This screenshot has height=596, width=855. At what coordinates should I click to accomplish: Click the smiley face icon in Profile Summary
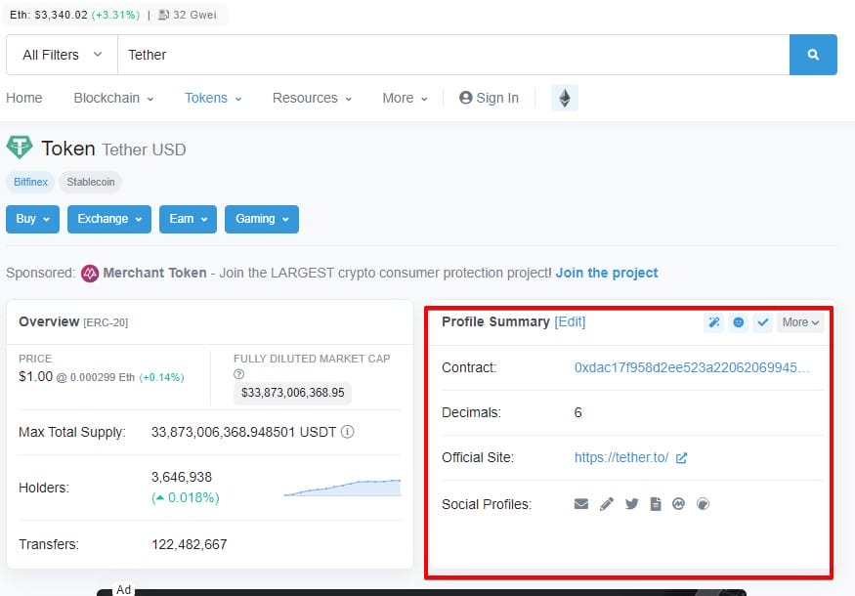tap(739, 322)
